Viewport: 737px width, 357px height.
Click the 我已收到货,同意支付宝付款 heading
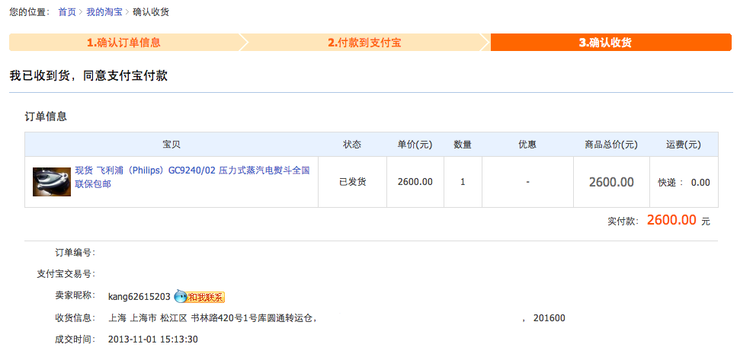point(88,75)
